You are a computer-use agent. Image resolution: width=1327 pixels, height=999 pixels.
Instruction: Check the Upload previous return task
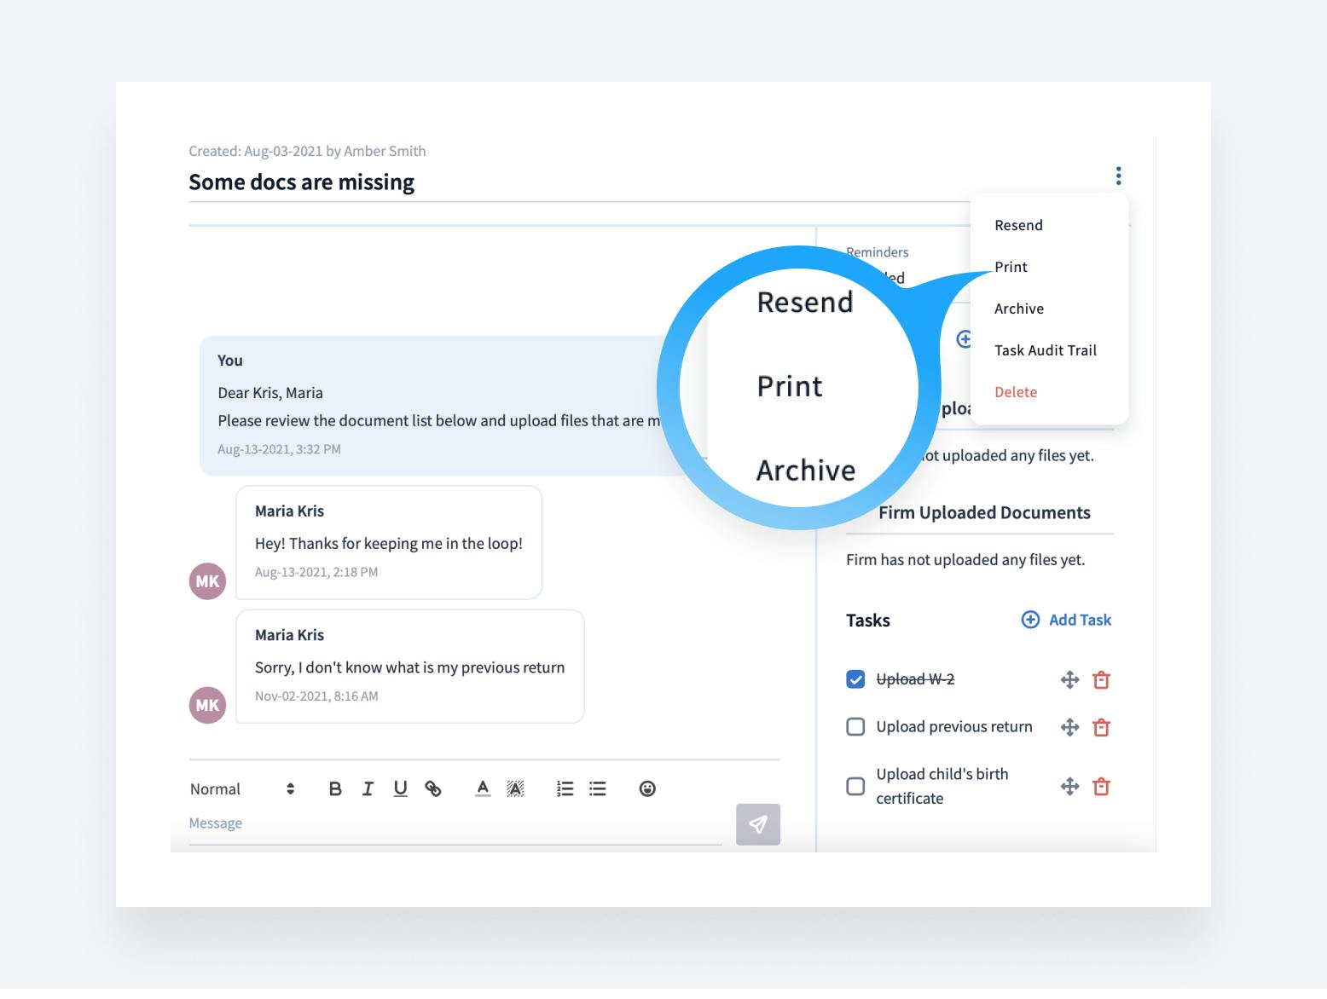[x=855, y=727]
